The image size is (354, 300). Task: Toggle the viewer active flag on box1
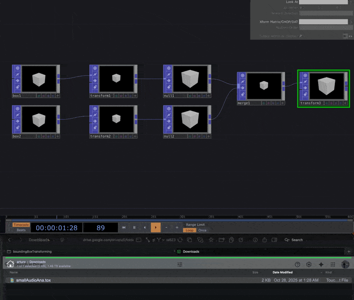point(17,69)
